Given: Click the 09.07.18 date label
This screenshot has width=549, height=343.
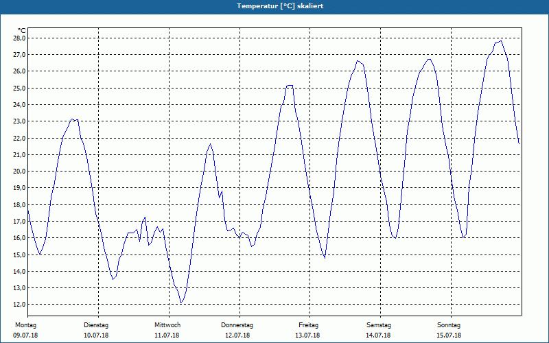Looking at the screenshot, I should coord(25,335).
